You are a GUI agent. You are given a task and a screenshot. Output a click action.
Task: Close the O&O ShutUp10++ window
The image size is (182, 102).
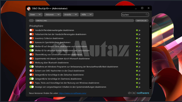point(148,8)
